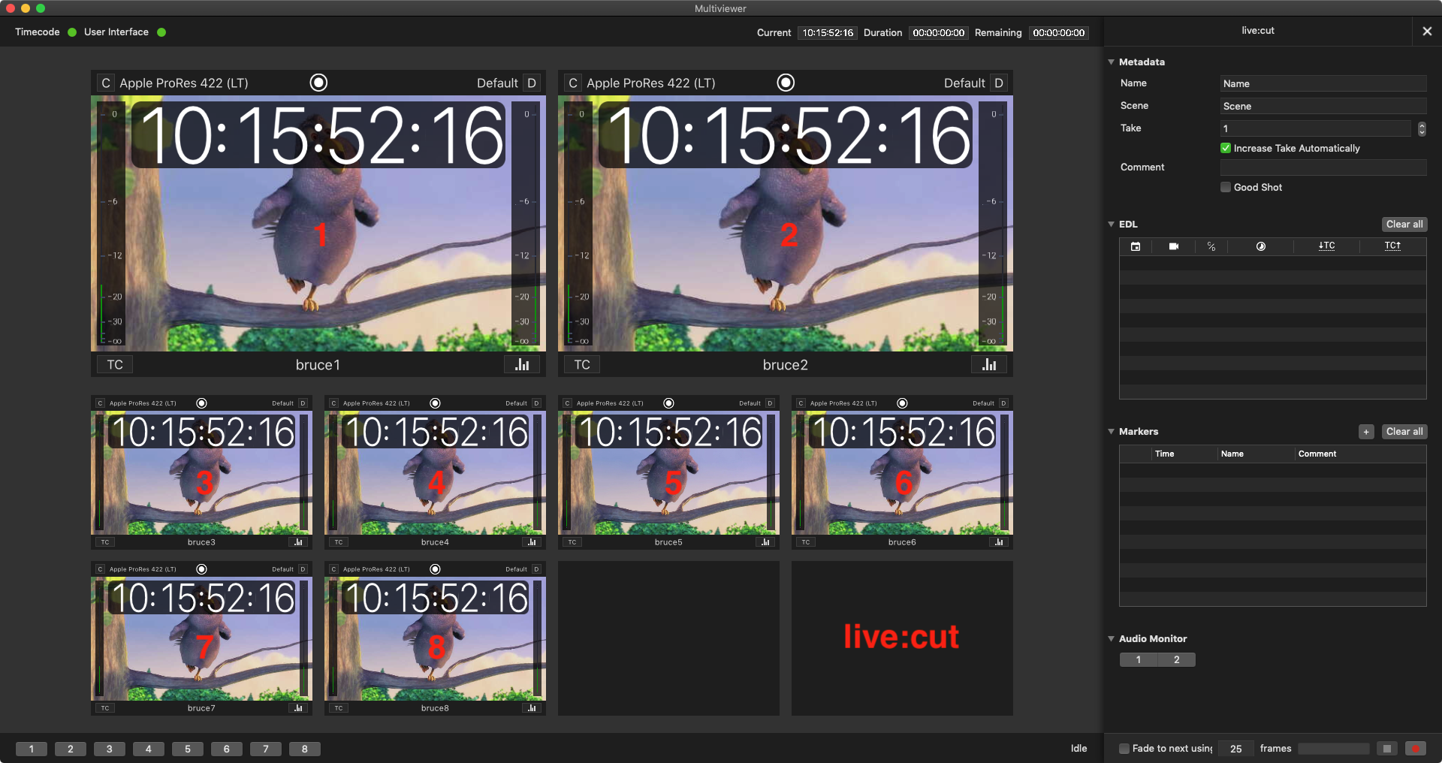Screen dimensions: 1442x763
Task: Click the C codec icon on bruce2
Action: point(573,83)
